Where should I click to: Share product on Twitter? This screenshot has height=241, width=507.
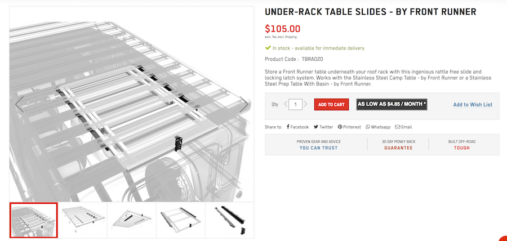pyautogui.click(x=323, y=127)
